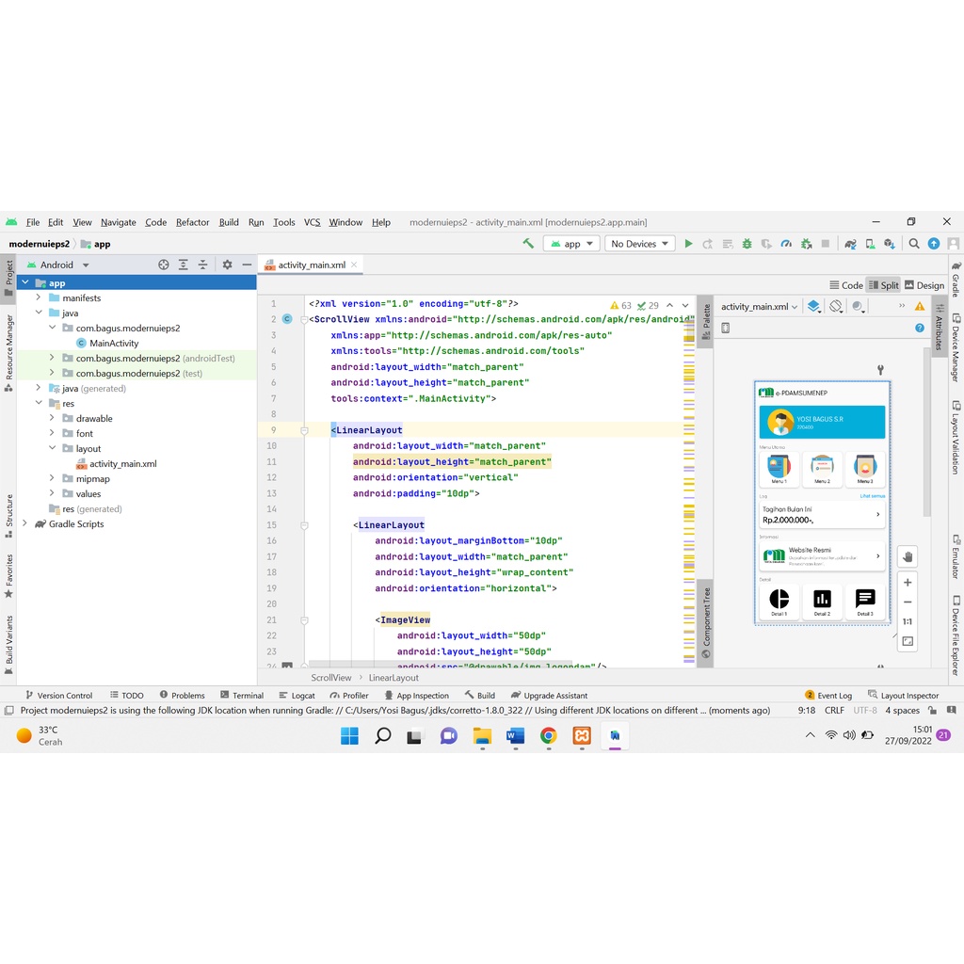Click Sync Project with Gradle Files icon
Image resolution: width=964 pixels, height=964 pixels.
tap(850, 244)
